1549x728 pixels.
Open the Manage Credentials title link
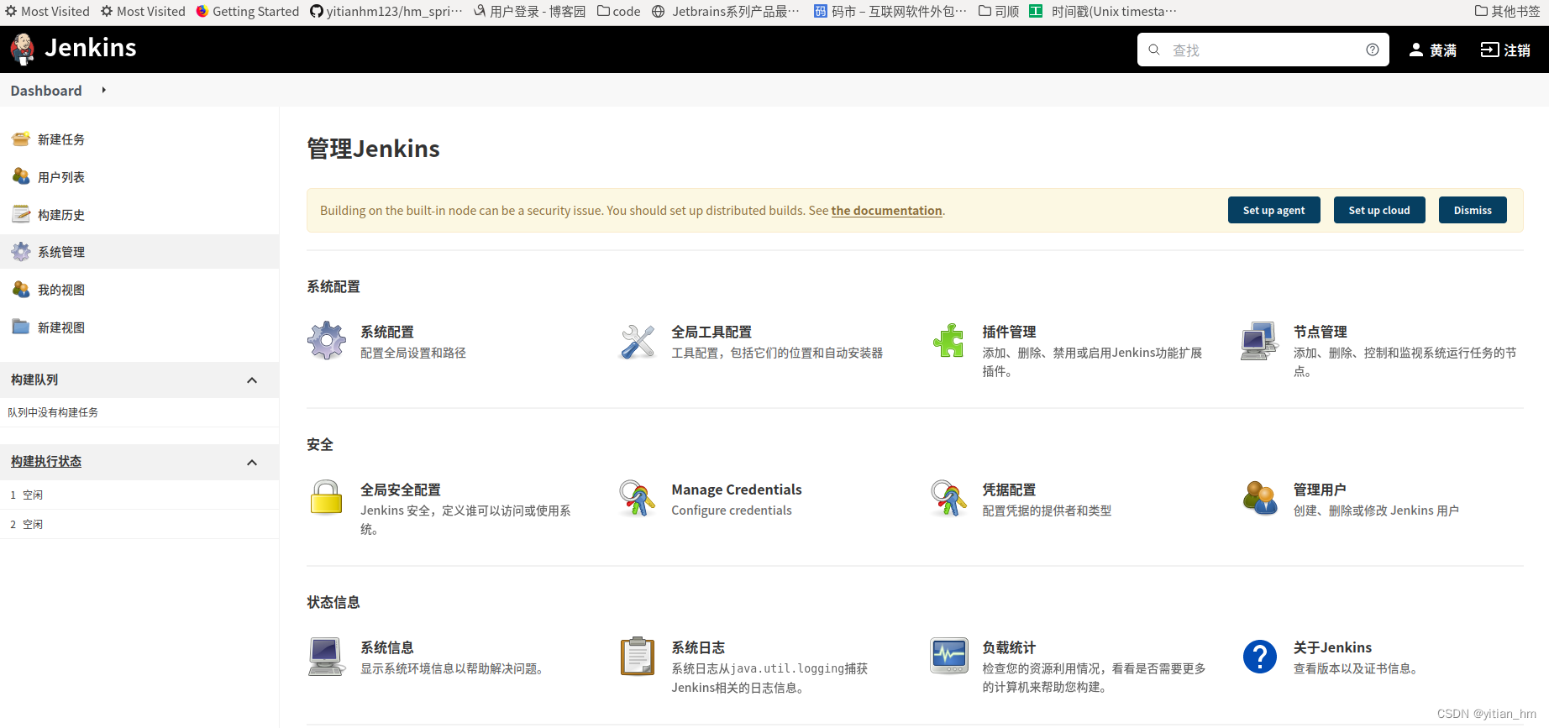coord(737,490)
